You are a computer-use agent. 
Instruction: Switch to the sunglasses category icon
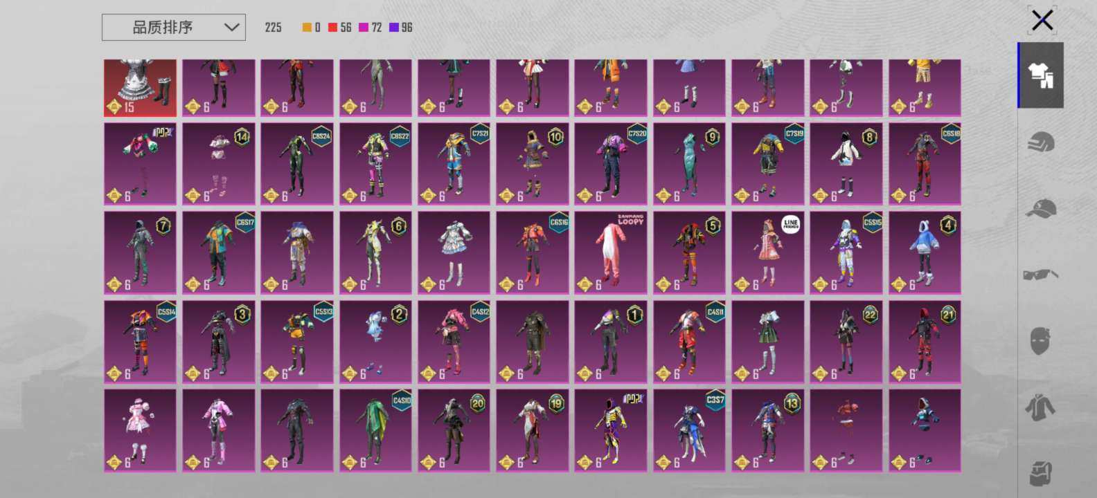1041,275
